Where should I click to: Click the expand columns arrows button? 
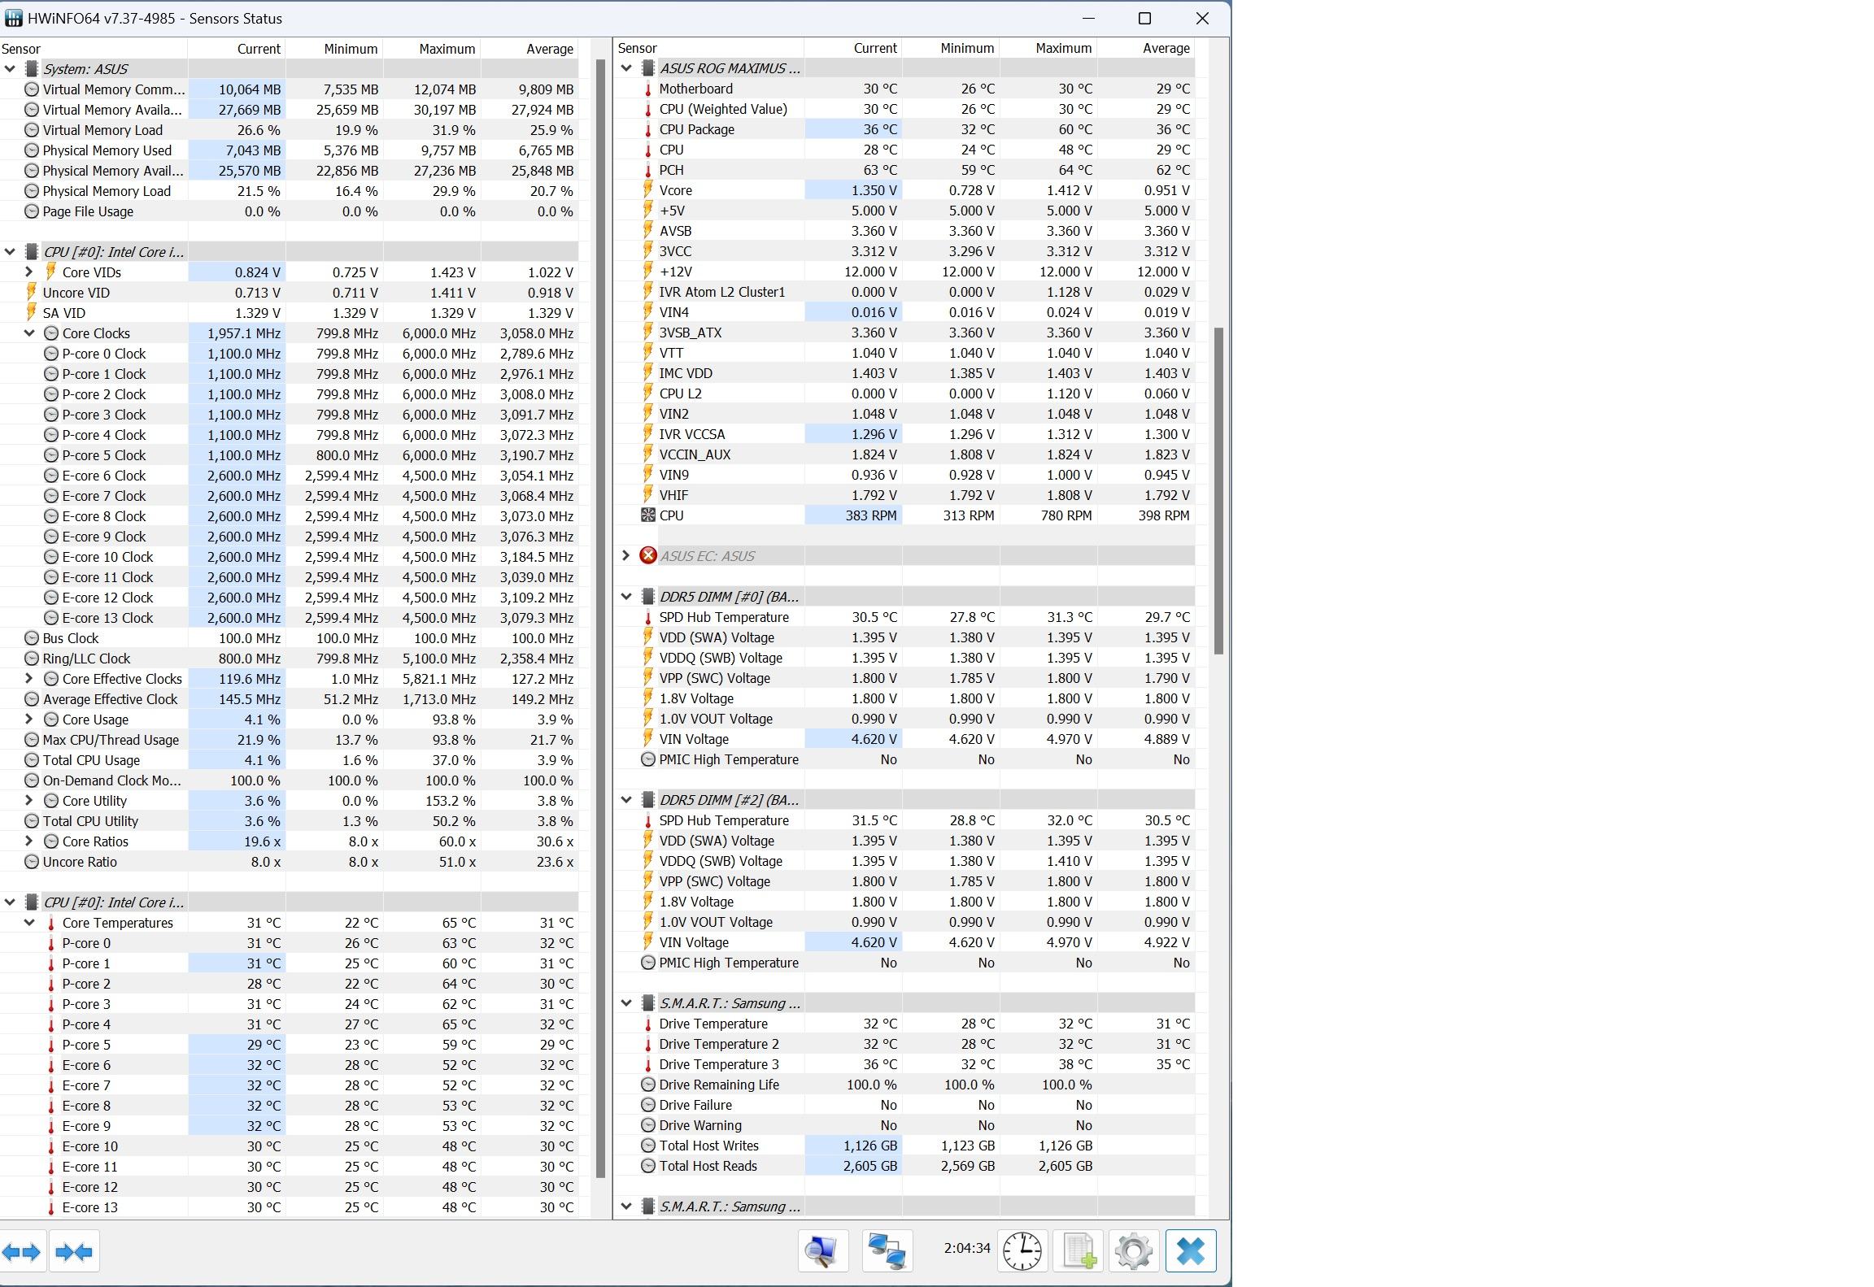[x=22, y=1251]
